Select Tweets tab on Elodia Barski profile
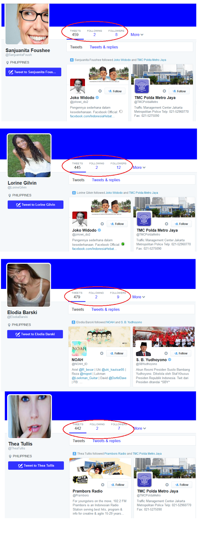Screen dimensions: 203x540 pos(78,309)
